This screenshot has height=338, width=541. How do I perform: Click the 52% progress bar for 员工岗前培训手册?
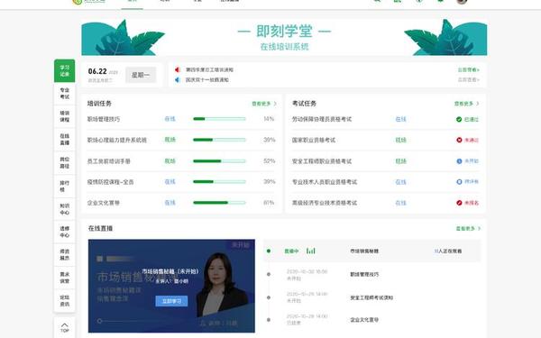219,161
